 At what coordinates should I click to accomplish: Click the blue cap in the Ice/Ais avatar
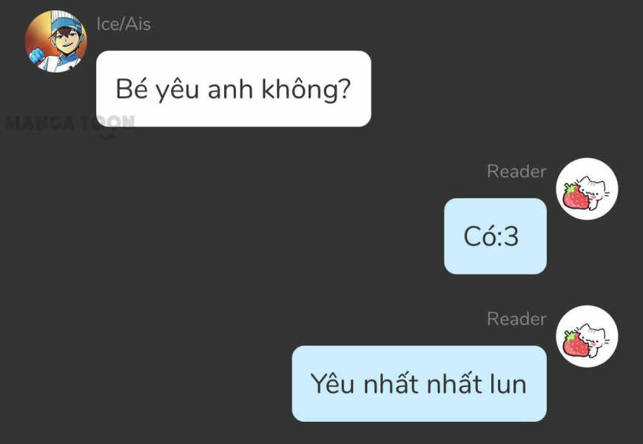(x=66, y=24)
